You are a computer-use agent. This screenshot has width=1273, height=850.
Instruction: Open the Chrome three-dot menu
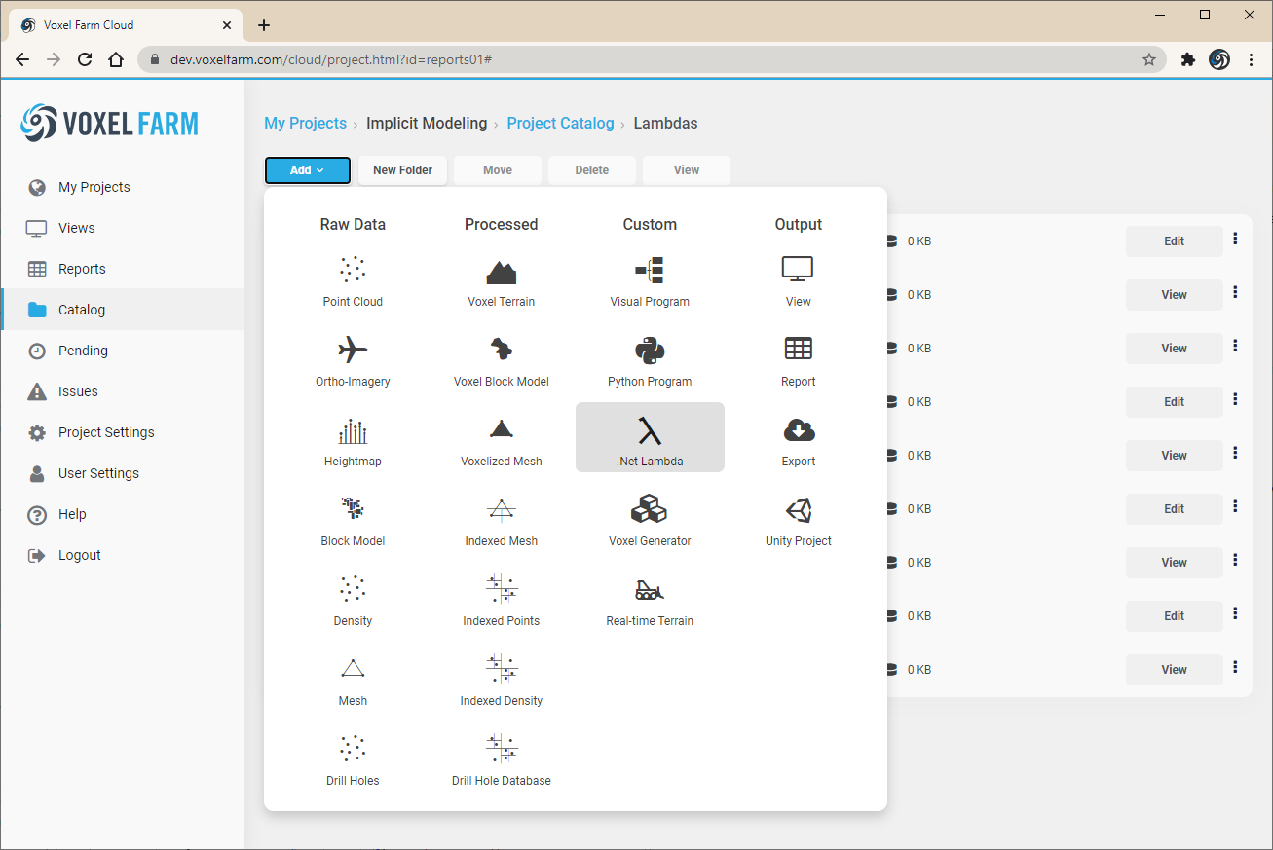tap(1251, 59)
